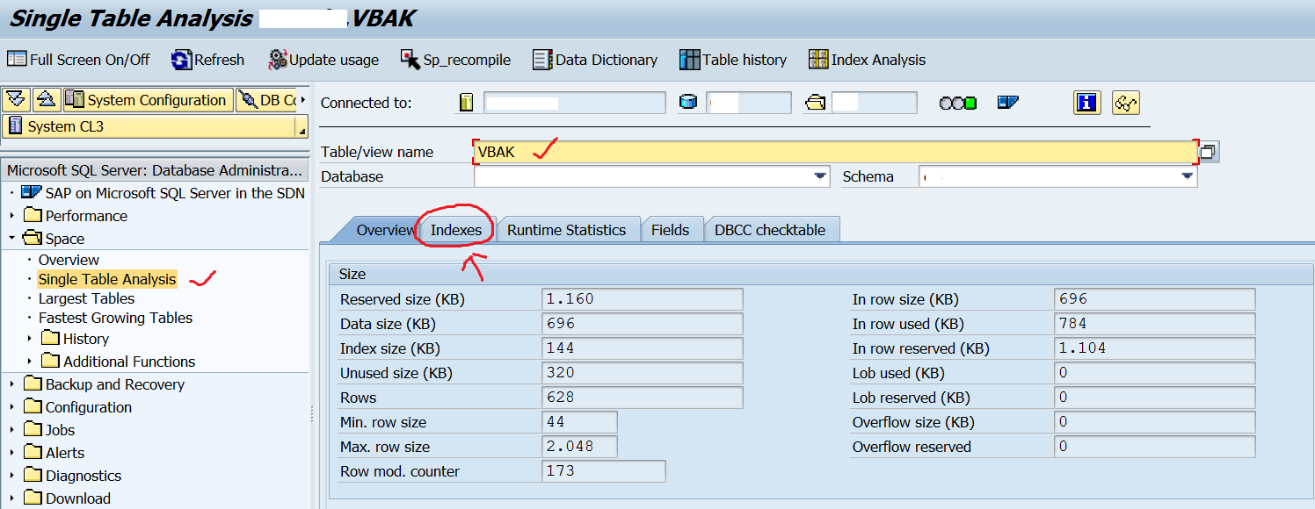Switch to the Indexes tab
1315x509 pixels.
[454, 229]
